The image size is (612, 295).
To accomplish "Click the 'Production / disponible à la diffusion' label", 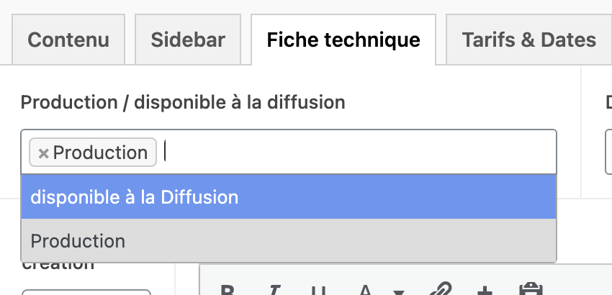I will click(x=183, y=102).
